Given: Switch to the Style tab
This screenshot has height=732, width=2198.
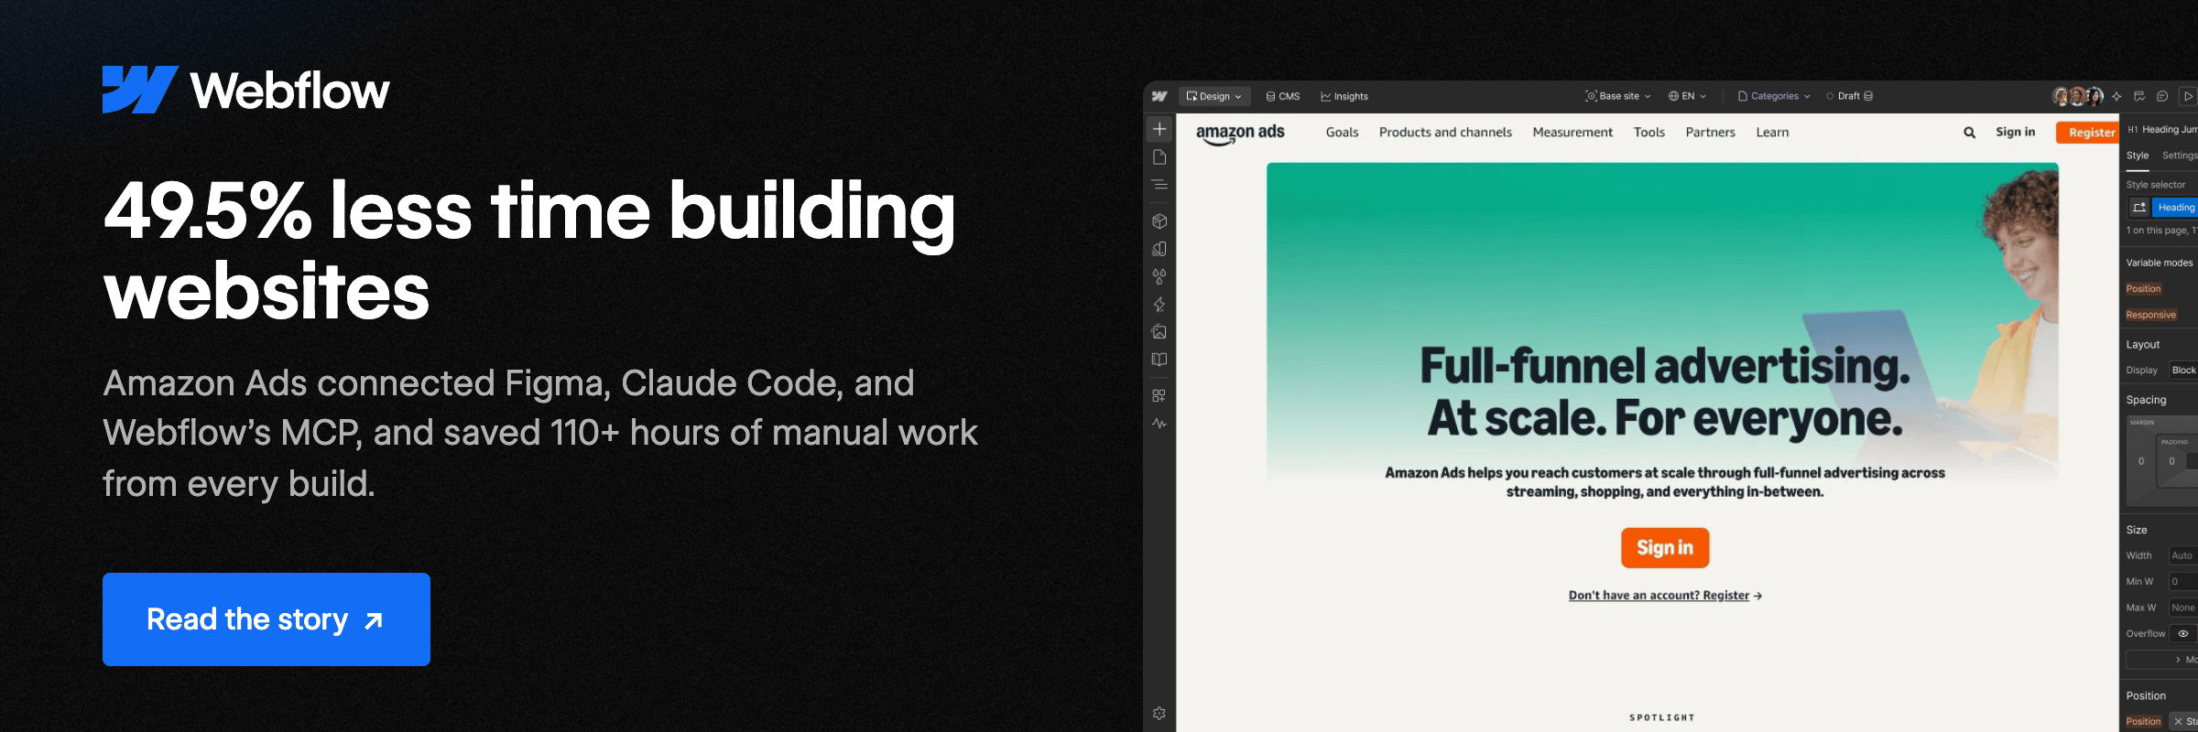Looking at the screenshot, I should pyautogui.click(x=2138, y=156).
